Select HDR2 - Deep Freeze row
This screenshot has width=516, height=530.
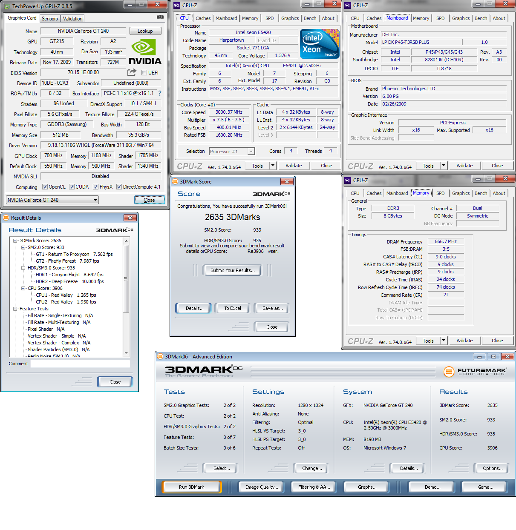[70, 282]
